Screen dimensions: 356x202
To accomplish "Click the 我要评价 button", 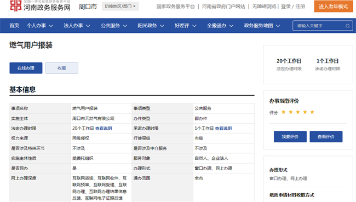I will pos(290,137).
